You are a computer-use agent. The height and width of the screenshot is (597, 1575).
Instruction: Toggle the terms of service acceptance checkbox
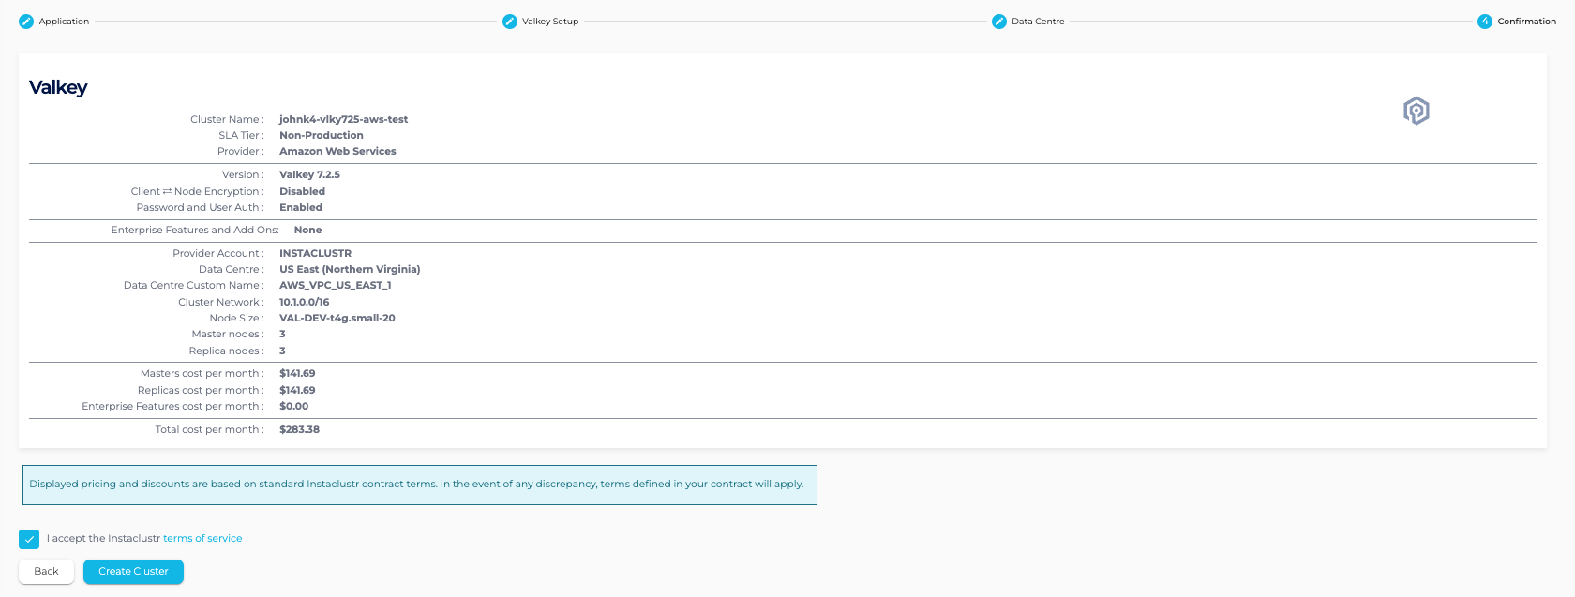(29, 539)
